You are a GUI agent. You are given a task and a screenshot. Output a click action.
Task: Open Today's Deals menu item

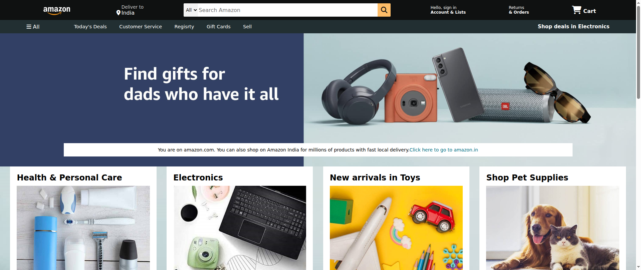(x=90, y=27)
